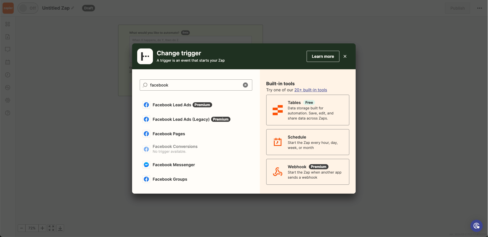This screenshot has width=488, height=237.
Task: Click the pencil icon to rename Untitled Zap
Action: [73, 8]
